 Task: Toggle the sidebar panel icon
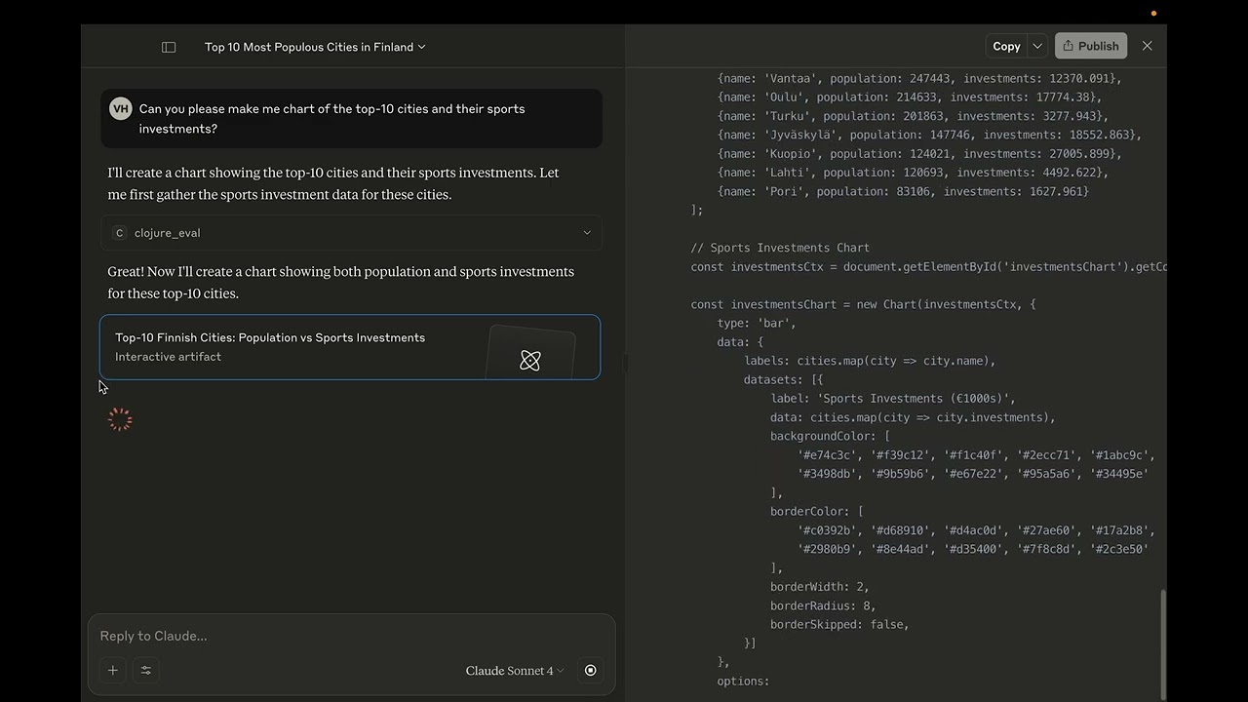point(169,47)
